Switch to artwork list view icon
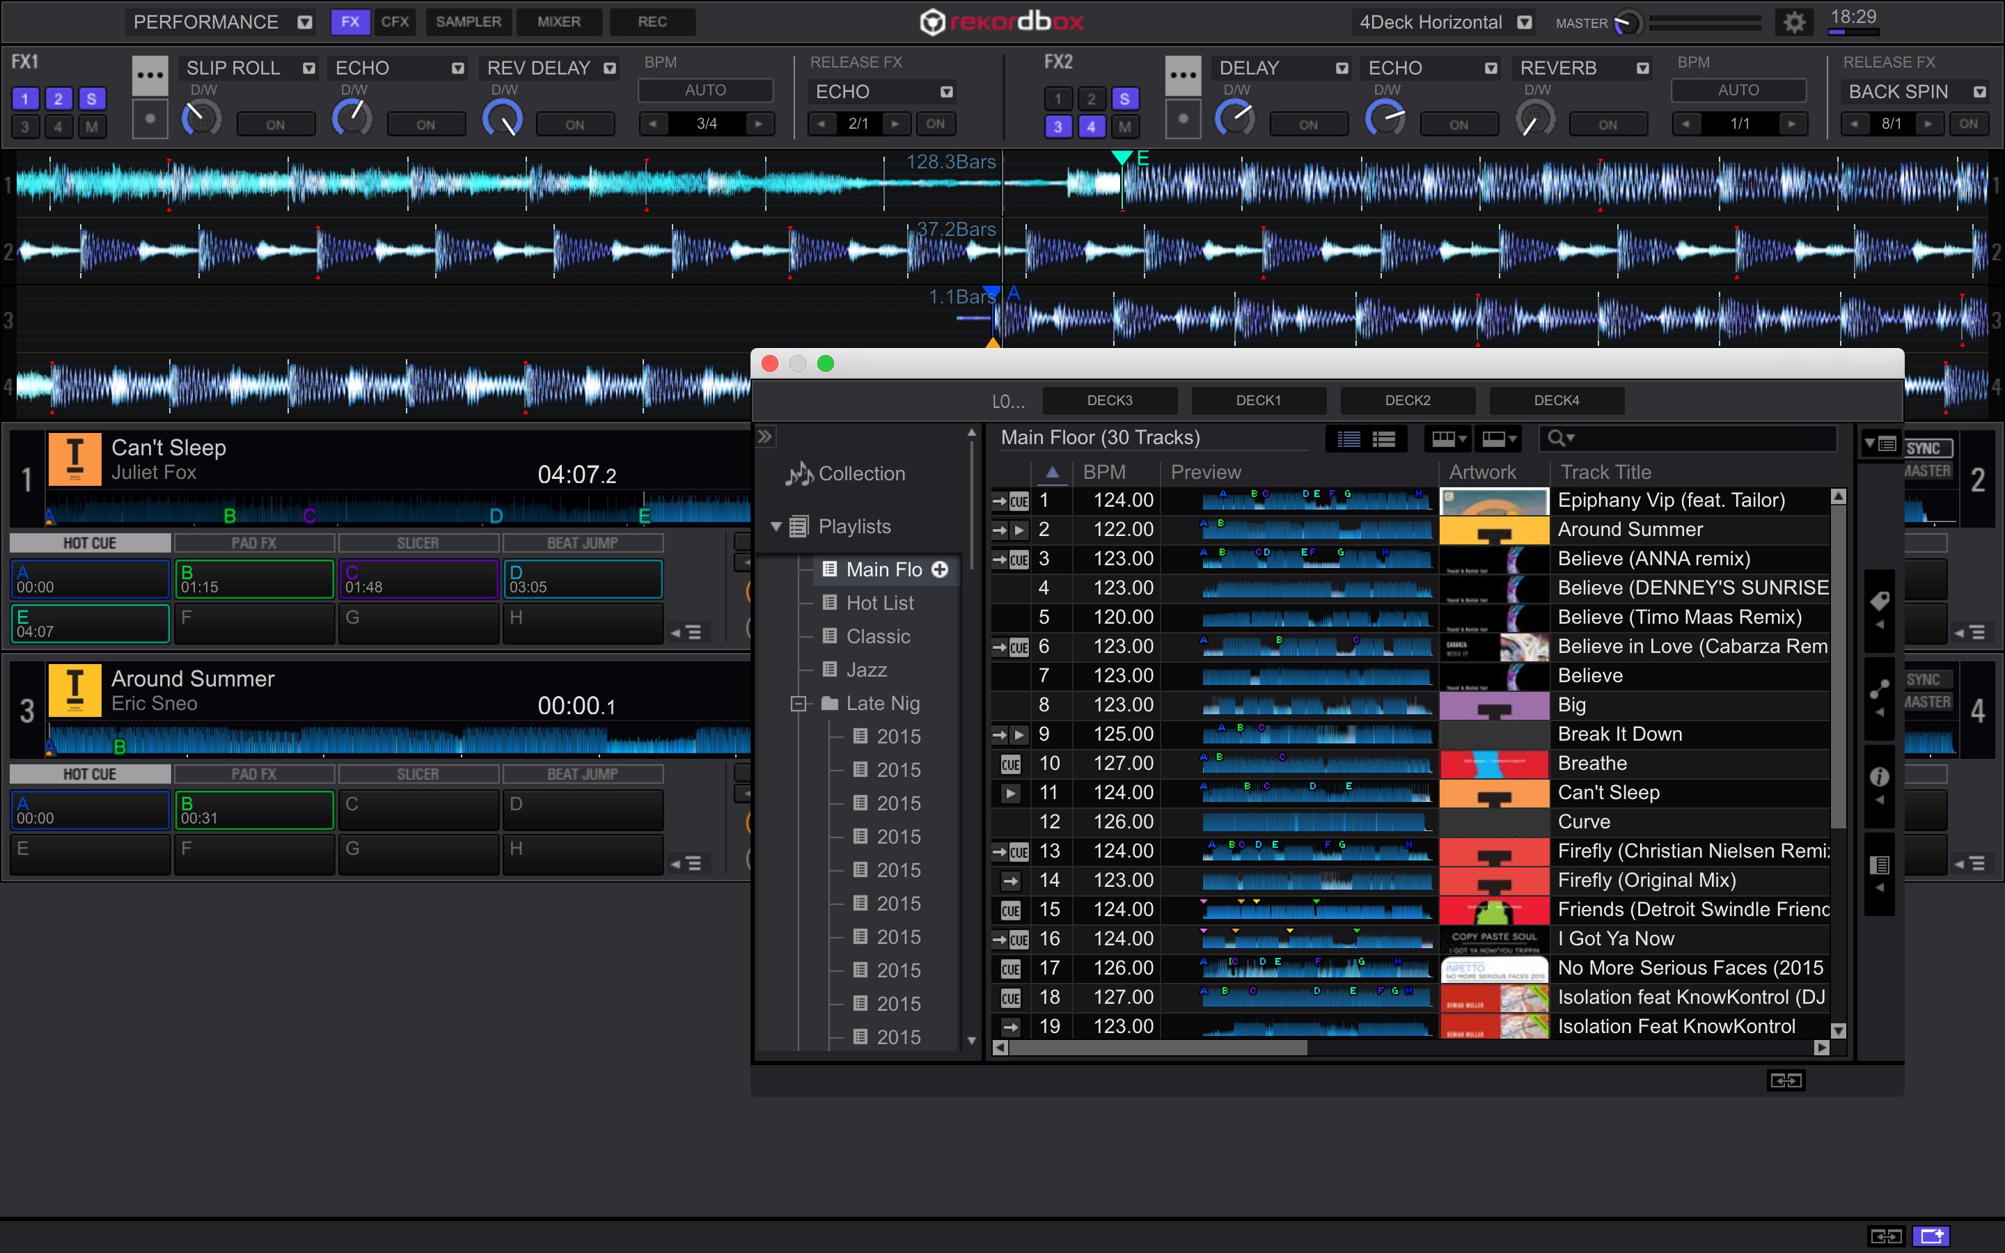 click(1385, 439)
